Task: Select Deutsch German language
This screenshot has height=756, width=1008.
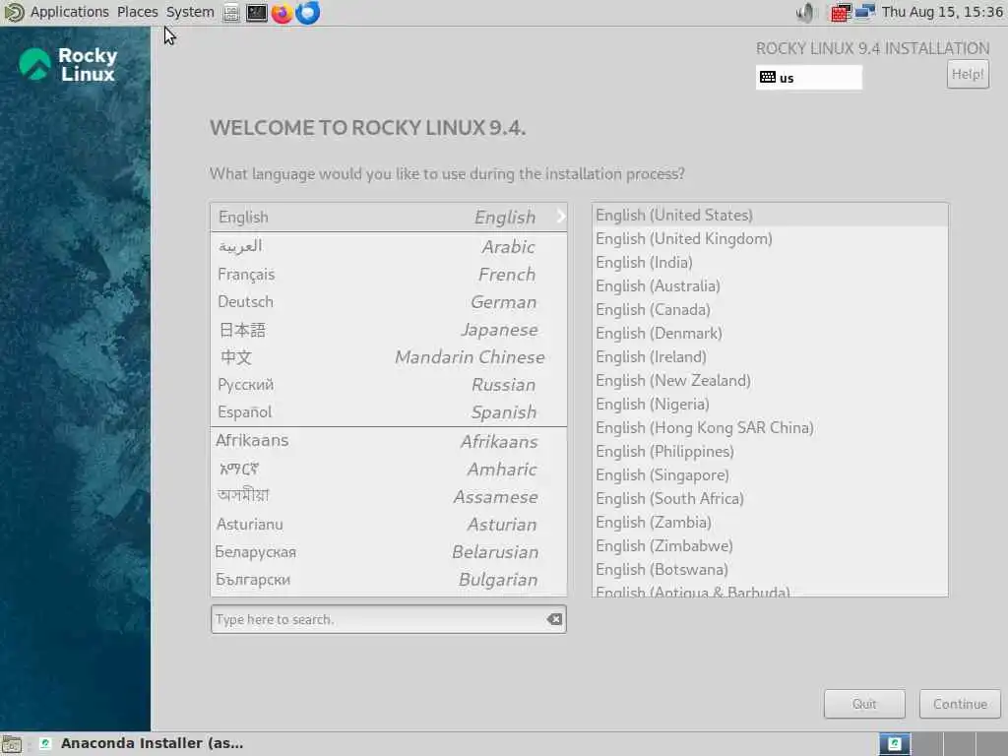Action: (388, 302)
